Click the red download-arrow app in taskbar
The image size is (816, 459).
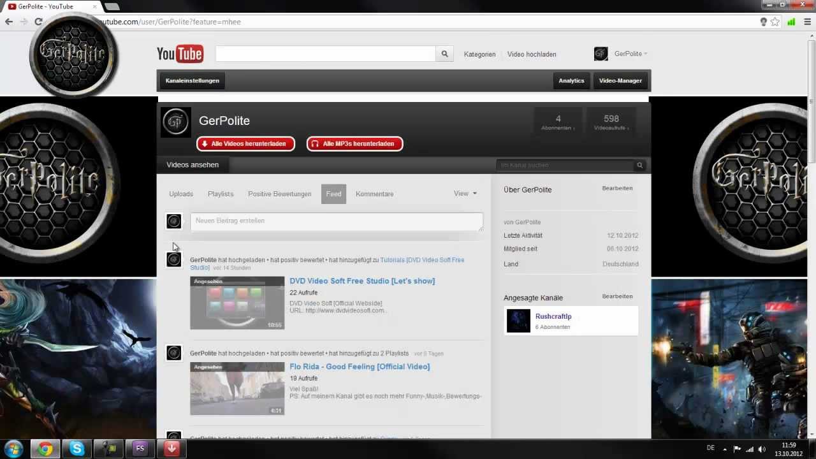[x=171, y=449]
